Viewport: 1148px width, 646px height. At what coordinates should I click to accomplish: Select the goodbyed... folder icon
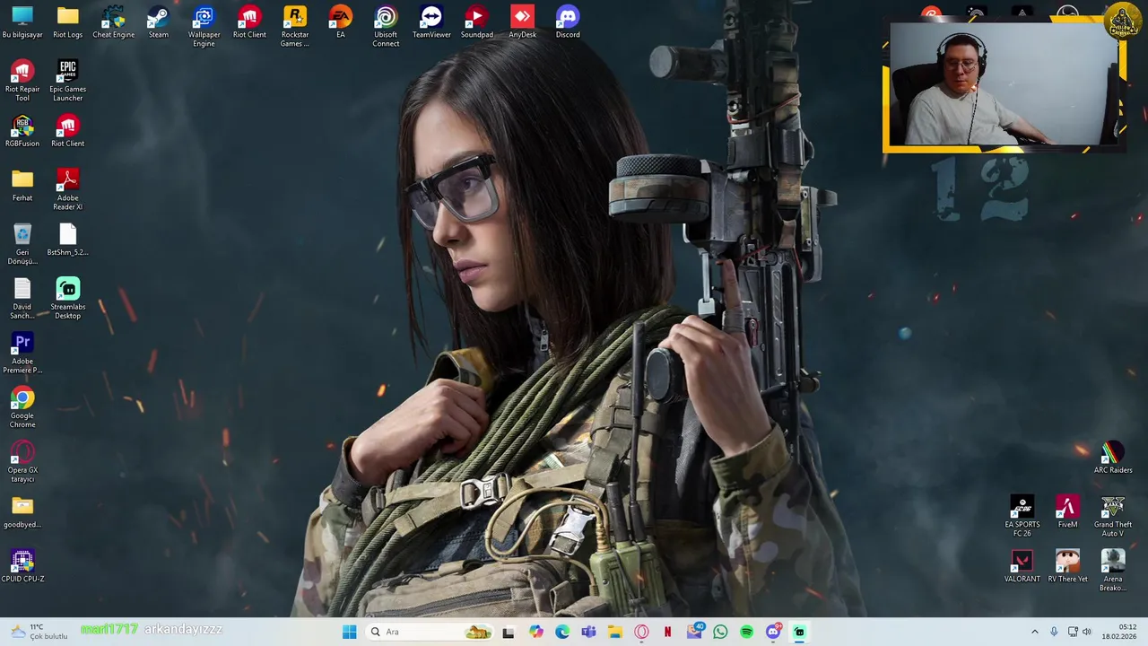(22, 513)
